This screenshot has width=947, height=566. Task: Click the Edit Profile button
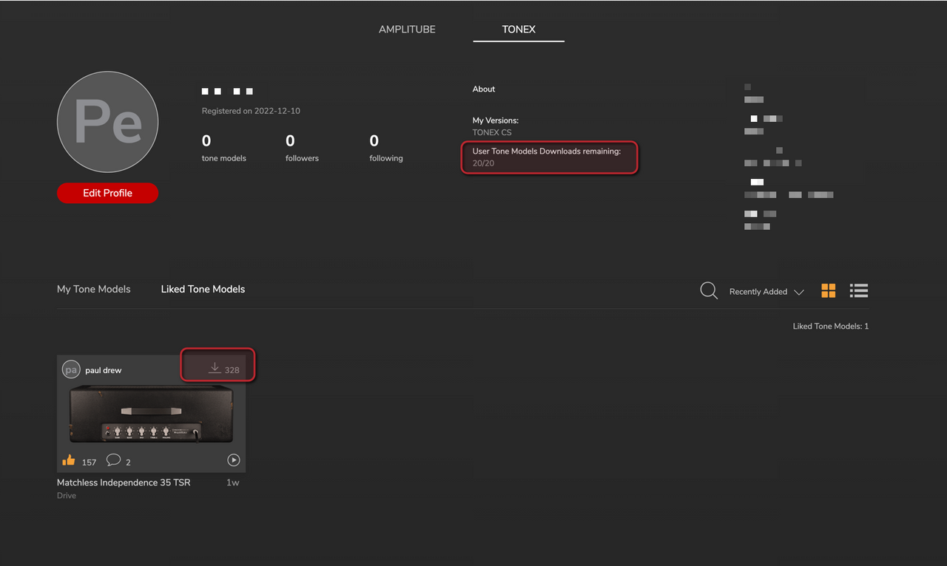(107, 193)
